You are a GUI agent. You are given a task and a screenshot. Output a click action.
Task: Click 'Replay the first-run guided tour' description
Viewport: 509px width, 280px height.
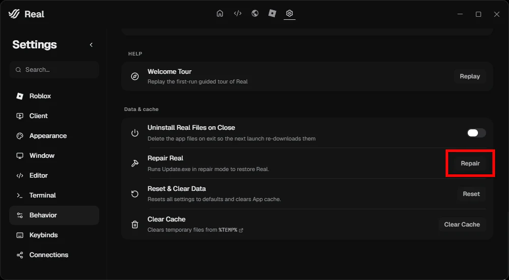(x=197, y=81)
